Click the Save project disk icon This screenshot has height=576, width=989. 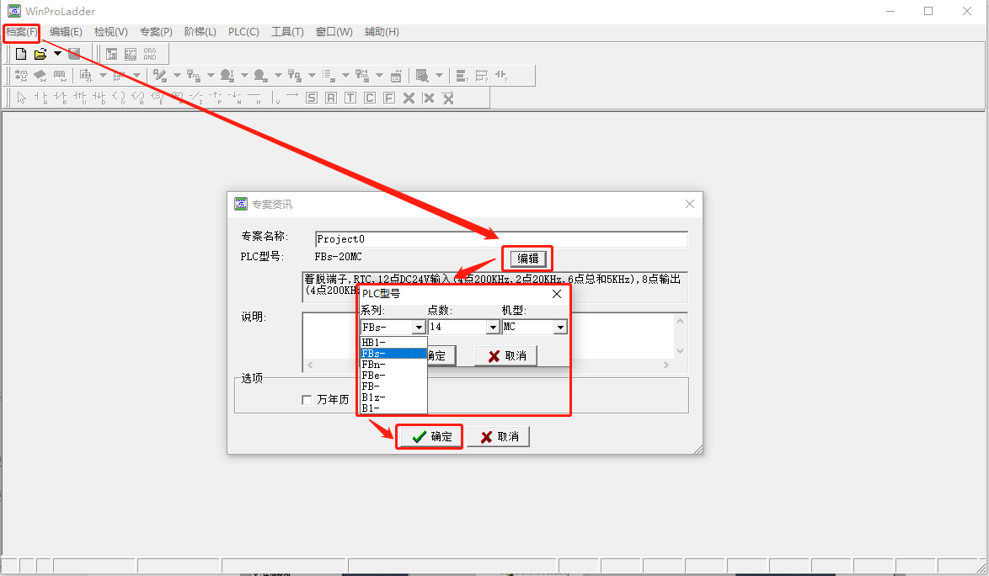pos(74,54)
